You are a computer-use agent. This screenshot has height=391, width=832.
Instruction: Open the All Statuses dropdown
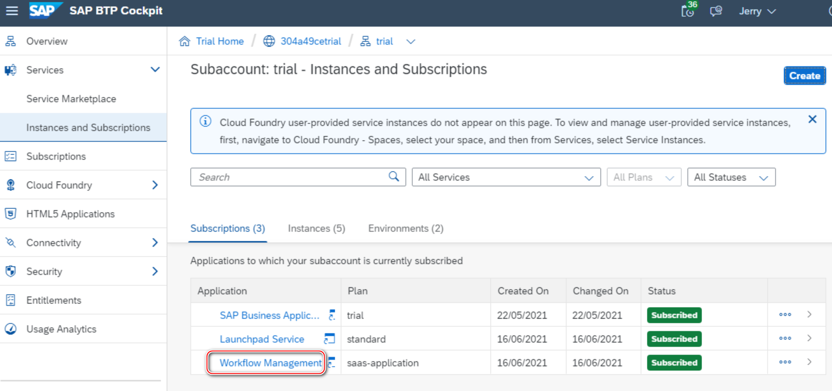click(x=731, y=177)
